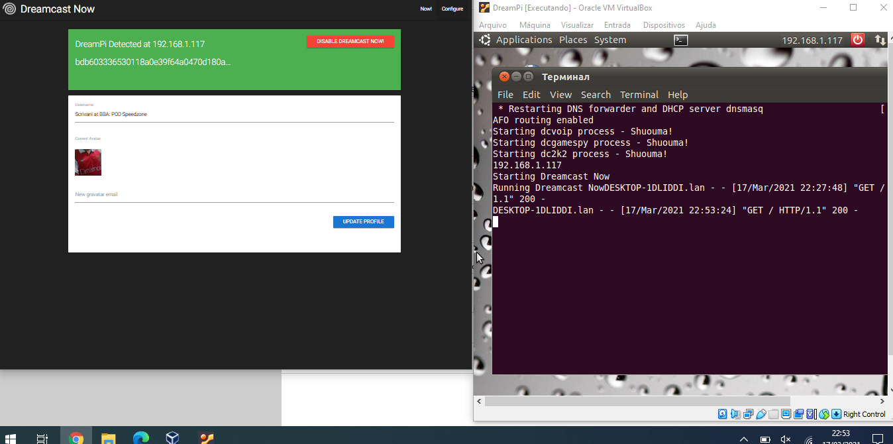Click the mouse integration globe icon
This screenshot has height=444, width=893.
[x=824, y=414]
